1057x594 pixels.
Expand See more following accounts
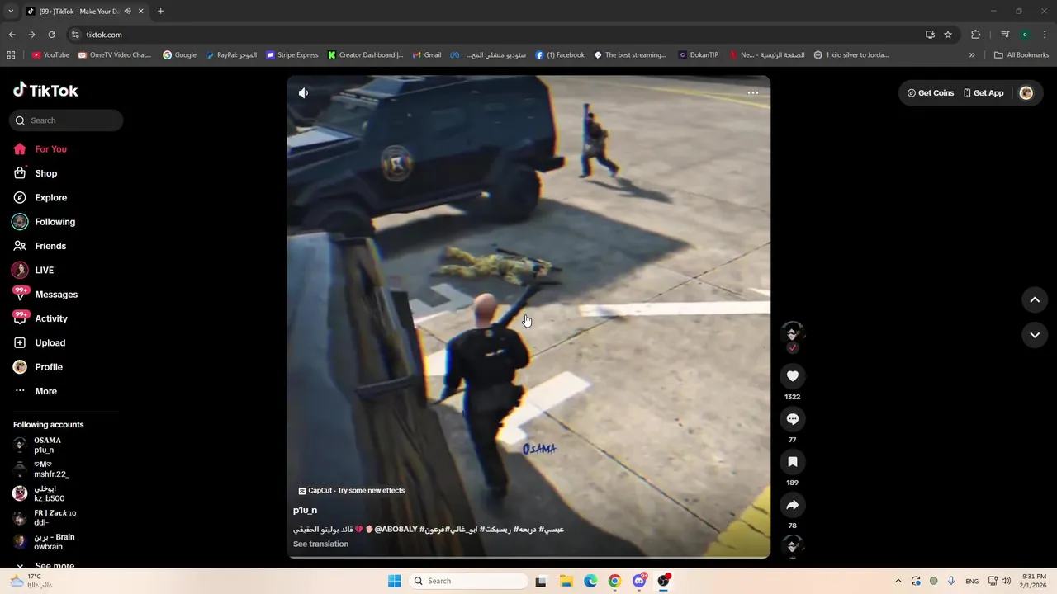click(55, 566)
